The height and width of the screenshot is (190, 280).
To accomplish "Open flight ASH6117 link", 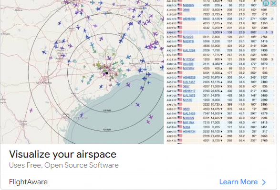I will [189, 91].
